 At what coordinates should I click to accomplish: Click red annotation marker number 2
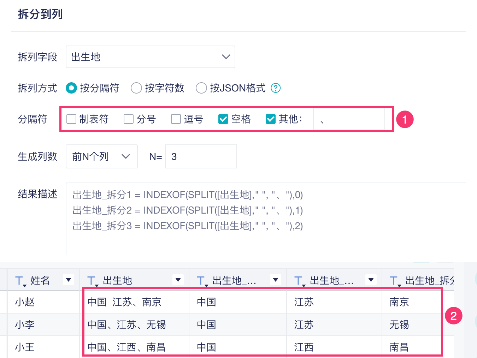pos(453,316)
